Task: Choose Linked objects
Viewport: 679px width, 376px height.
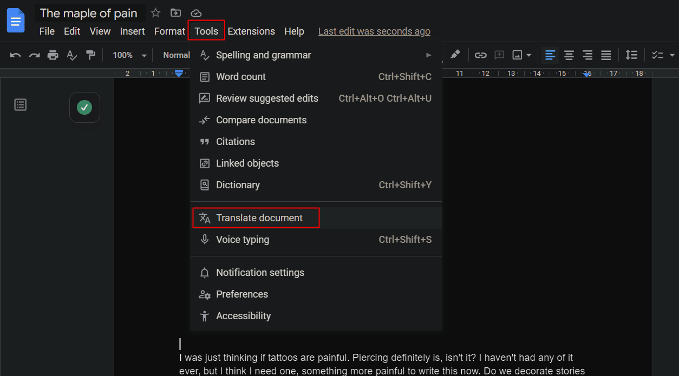Action: click(x=316, y=163)
